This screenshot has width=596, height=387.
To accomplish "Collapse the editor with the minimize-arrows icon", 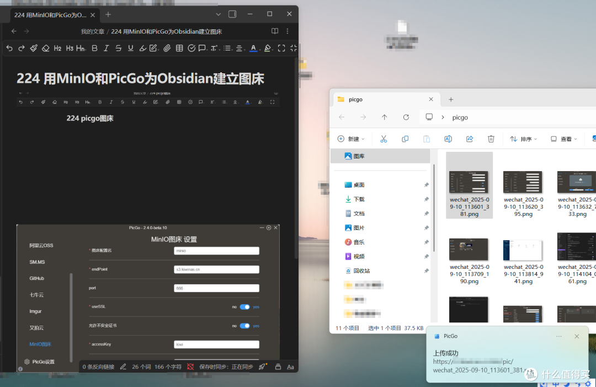I will (x=294, y=48).
